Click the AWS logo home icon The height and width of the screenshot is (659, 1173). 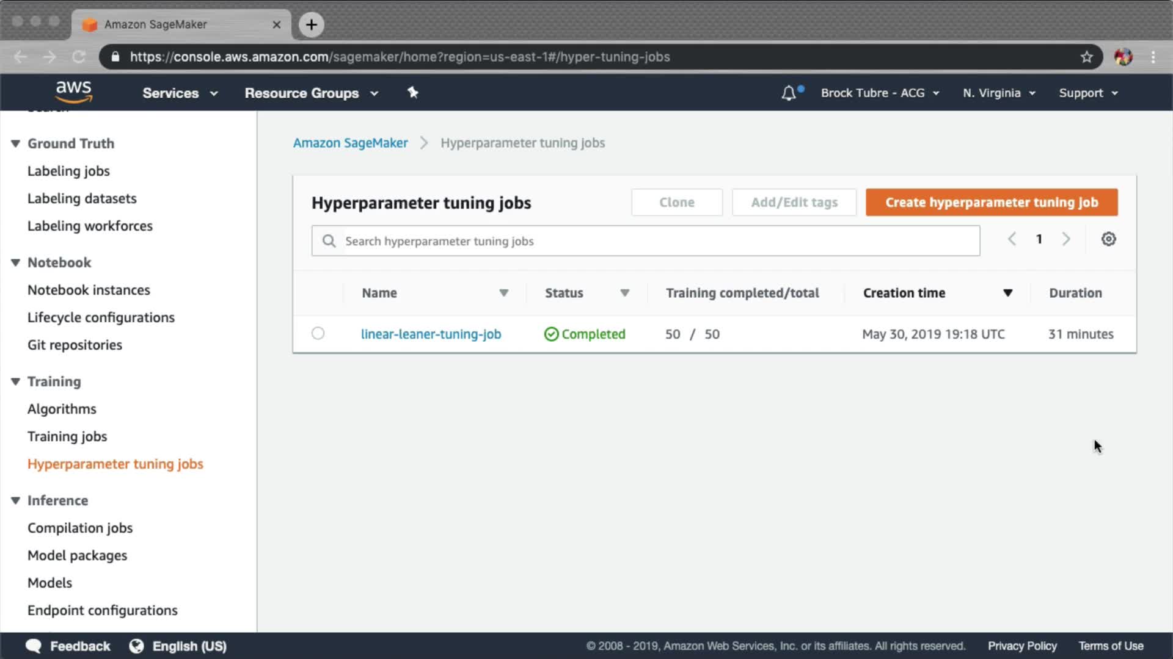73,92
